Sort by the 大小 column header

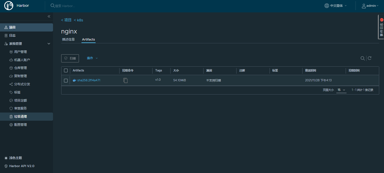(176, 70)
